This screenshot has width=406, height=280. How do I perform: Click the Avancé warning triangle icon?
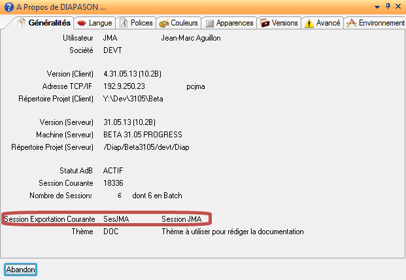pyautogui.click(x=309, y=23)
